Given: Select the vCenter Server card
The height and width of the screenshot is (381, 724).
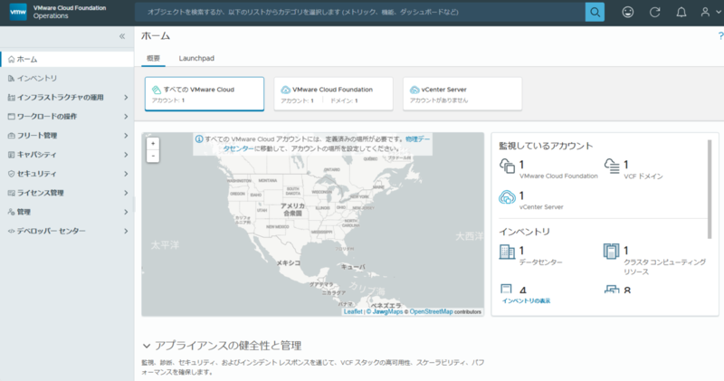Looking at the screenshot, I should 462,94.
